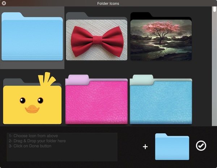217x168 pixels.
Task: Choose the red bow tie folder icon
Action: [x=97, y=36]
